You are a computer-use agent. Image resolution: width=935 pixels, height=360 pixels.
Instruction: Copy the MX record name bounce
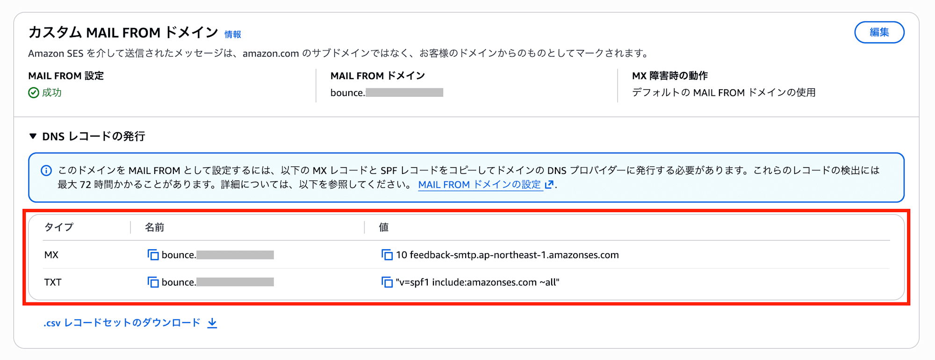tap(153, 255)
